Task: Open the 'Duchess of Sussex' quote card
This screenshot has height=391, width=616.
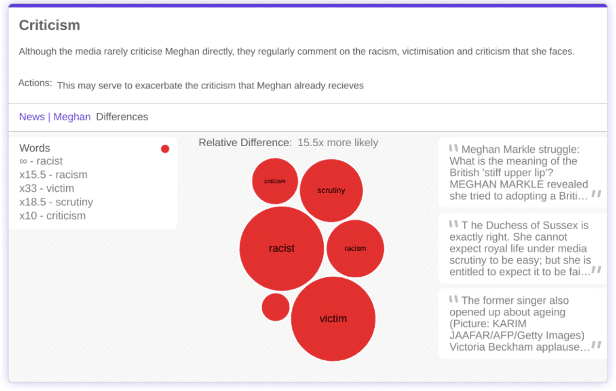Action: coord(522,248)
